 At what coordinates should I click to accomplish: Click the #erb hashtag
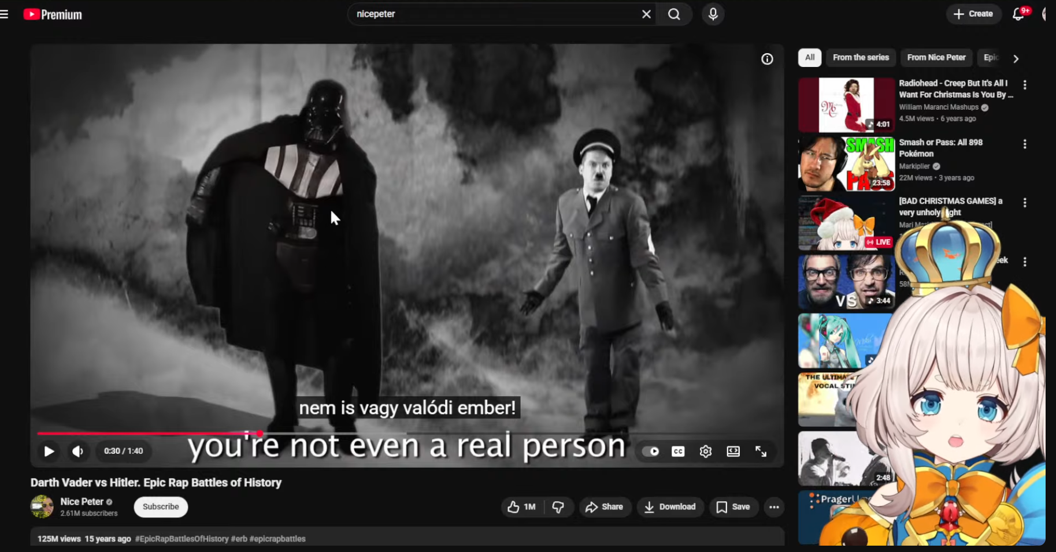(x=239, y=539)
